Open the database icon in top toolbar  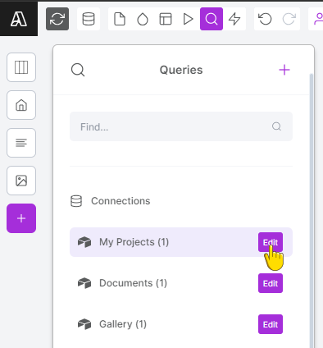click(x=89, y=19)
